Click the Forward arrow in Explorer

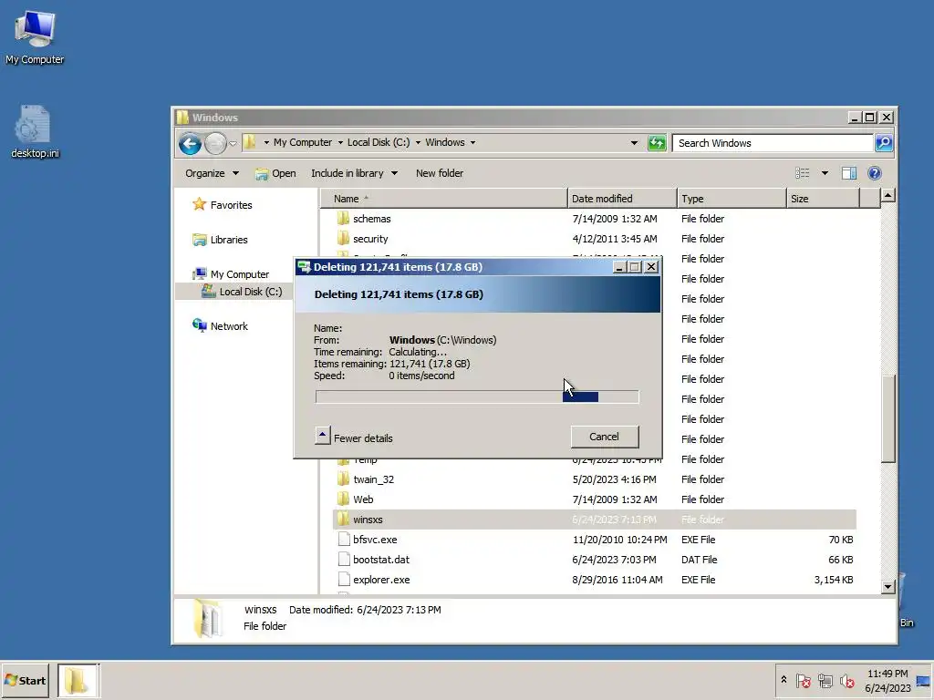click(x=215, y=143)
